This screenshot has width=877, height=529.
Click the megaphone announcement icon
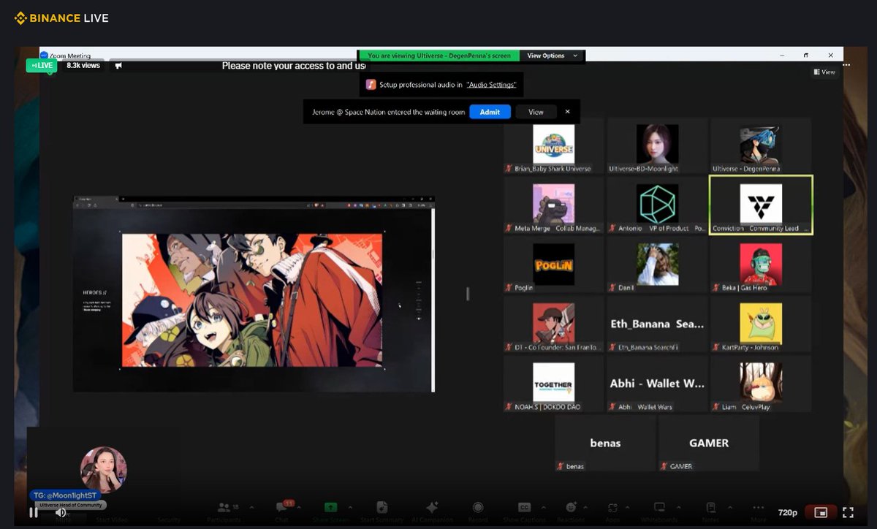(x=118, y=66)
